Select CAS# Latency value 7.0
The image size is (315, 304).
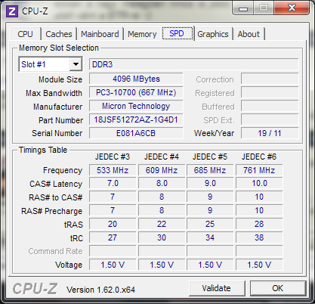pos(113,184)
